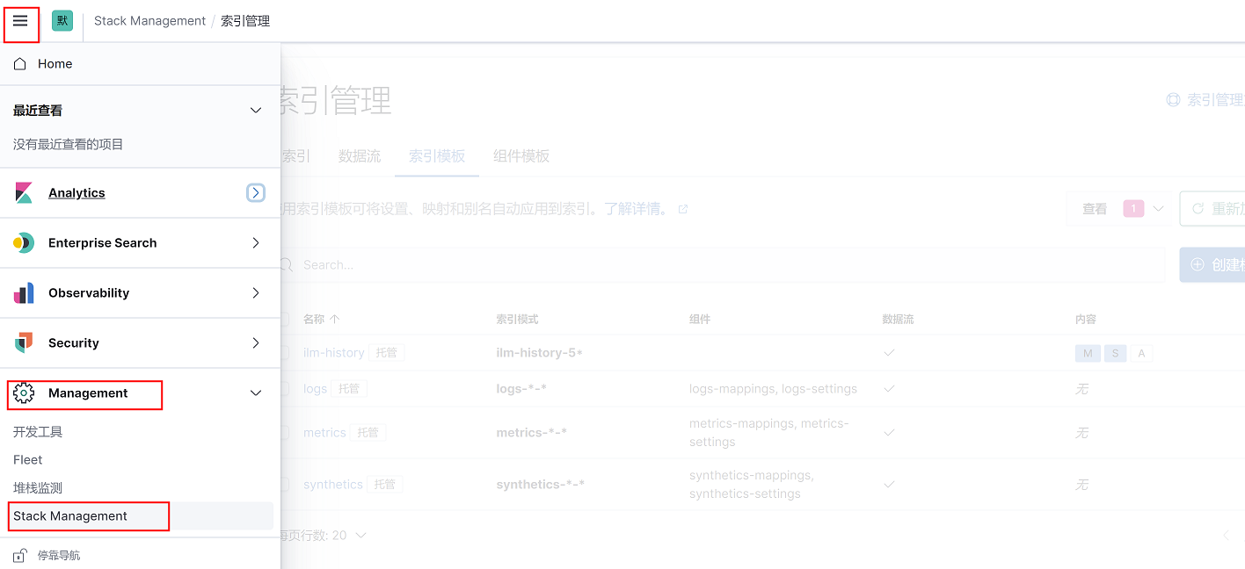Expand the Enterprise Search section arrow
1245x569 pixels.
256,243
